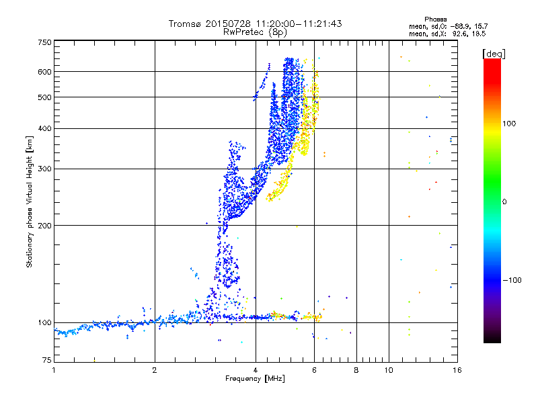This screenshot has width=538, height=403.
Task: Click the x-axis tick label '8'
Action: point(356,370)
